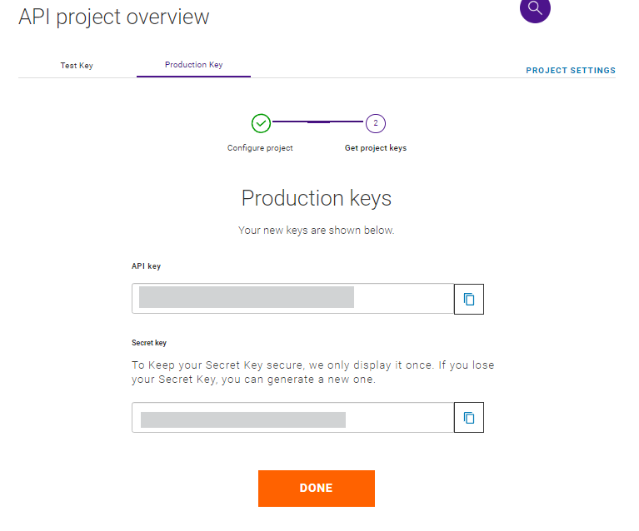Copy the API key to clipboard
Screen dimensions: 639x531
pos(469,299)
